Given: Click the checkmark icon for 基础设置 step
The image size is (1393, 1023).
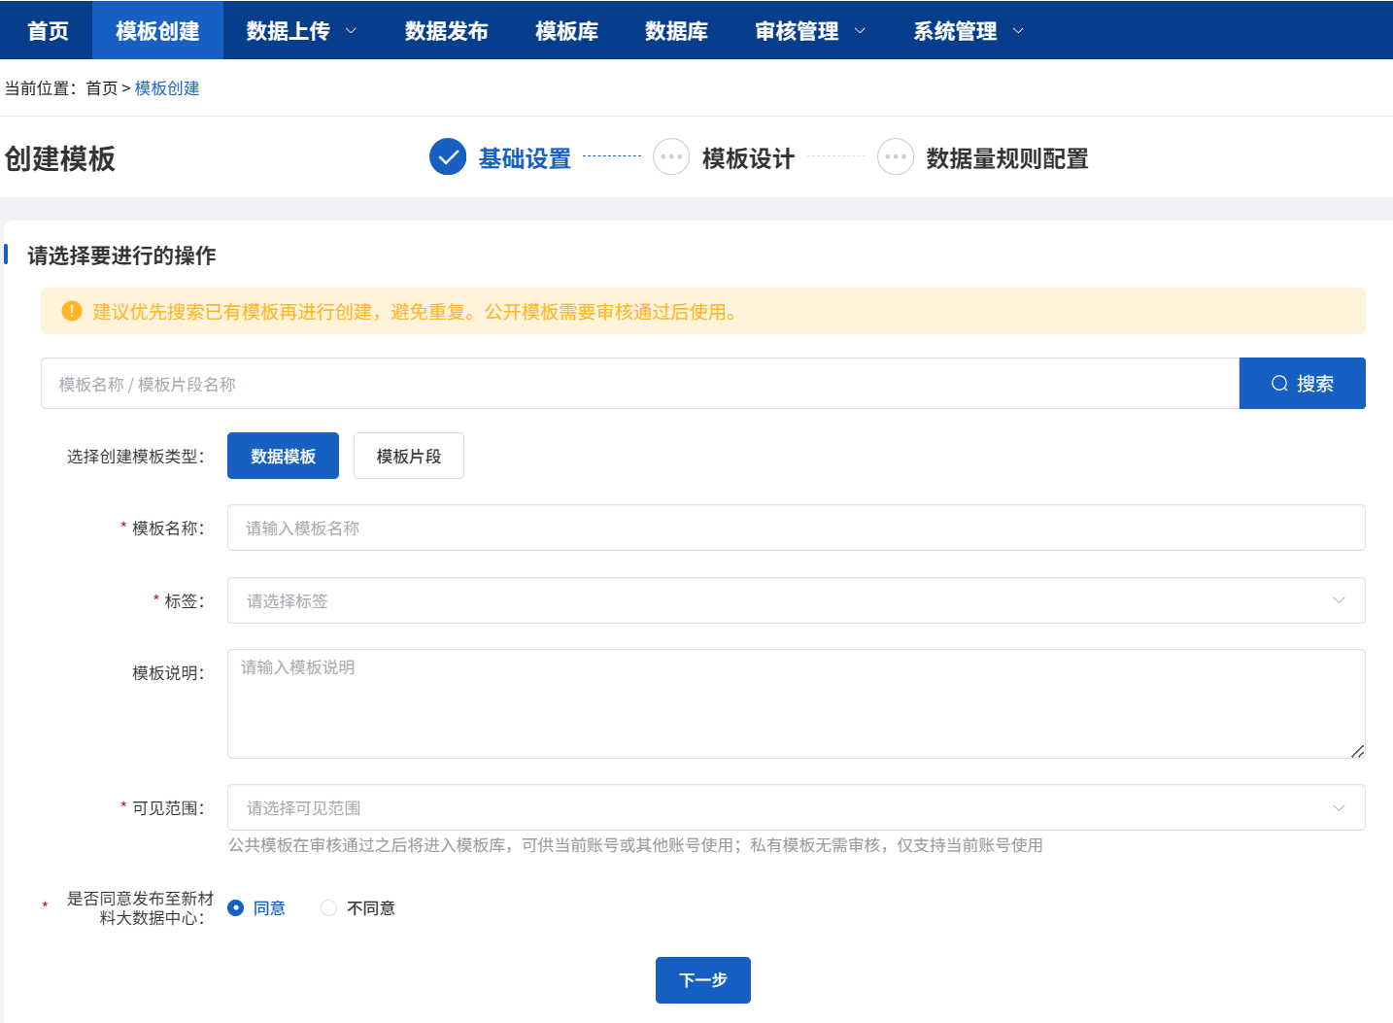Looking at the screenshot, I should tap(448, 157).
